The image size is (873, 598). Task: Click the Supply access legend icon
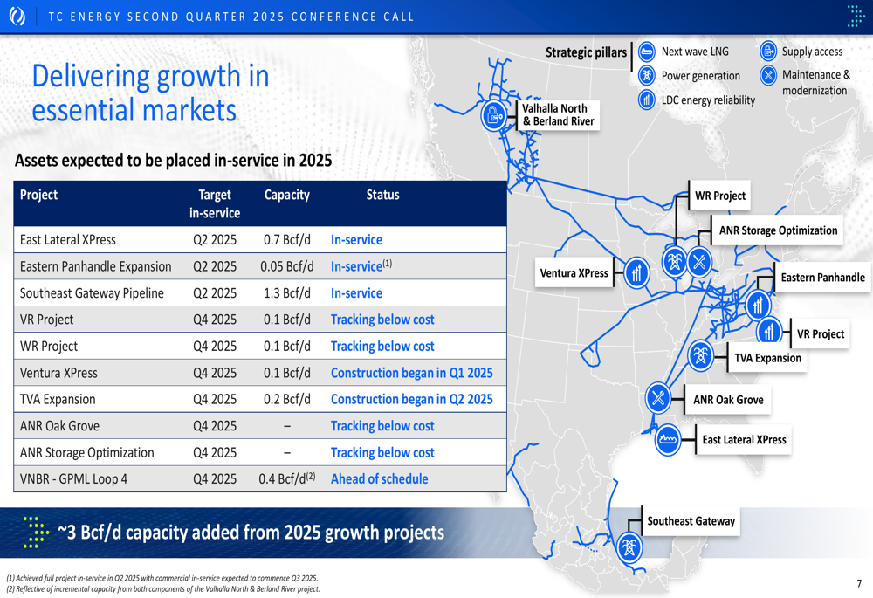click(768, 52)
